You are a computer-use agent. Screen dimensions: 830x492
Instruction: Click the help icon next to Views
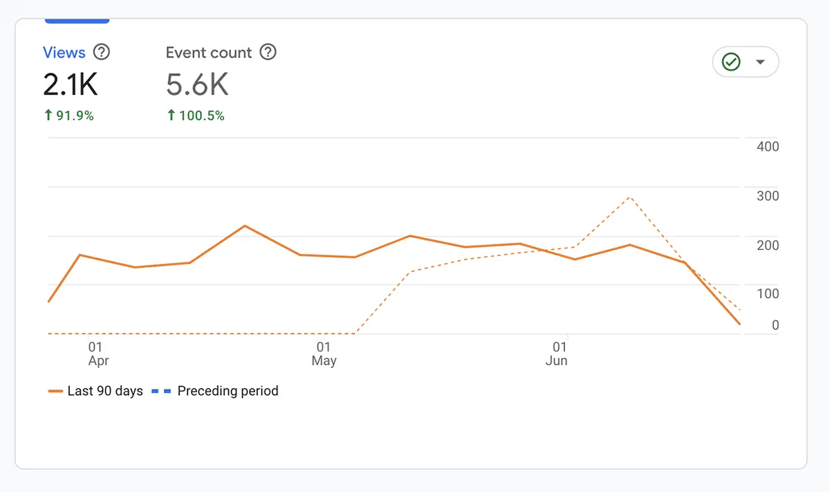click(102, 53)
